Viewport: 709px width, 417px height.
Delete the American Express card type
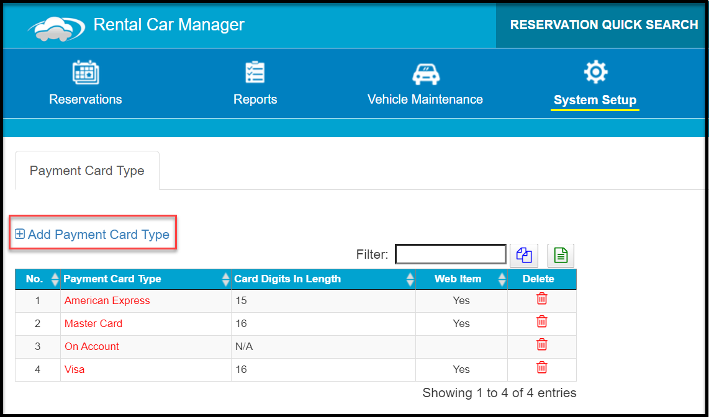coord(542,298)
